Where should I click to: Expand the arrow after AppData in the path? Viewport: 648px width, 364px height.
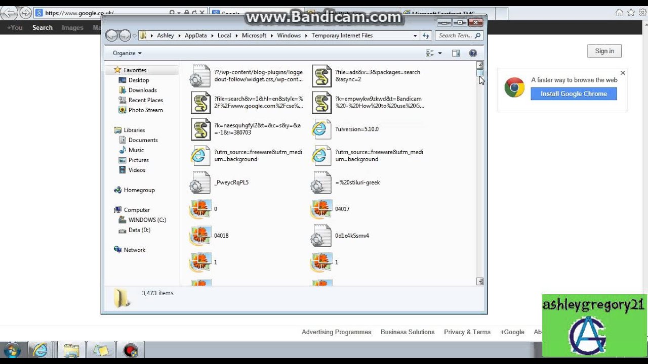point(212,35)
